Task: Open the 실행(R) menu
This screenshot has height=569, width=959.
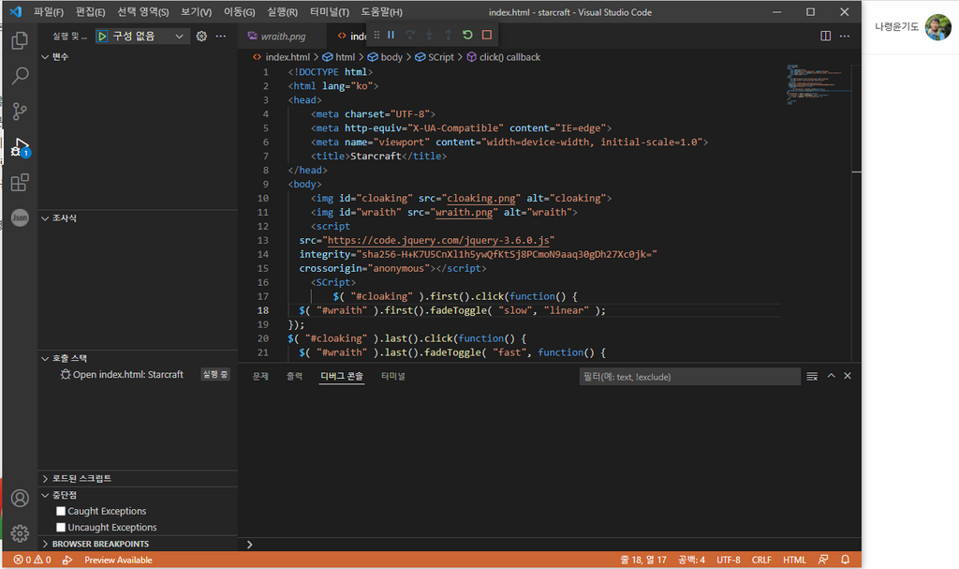Action: pyautogui.click(x=282, y=12)
